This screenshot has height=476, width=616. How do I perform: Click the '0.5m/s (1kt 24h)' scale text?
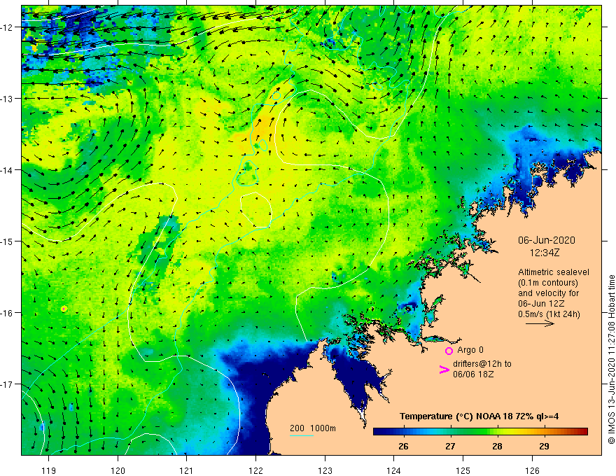pyautogui.click(x=549, y=314)
